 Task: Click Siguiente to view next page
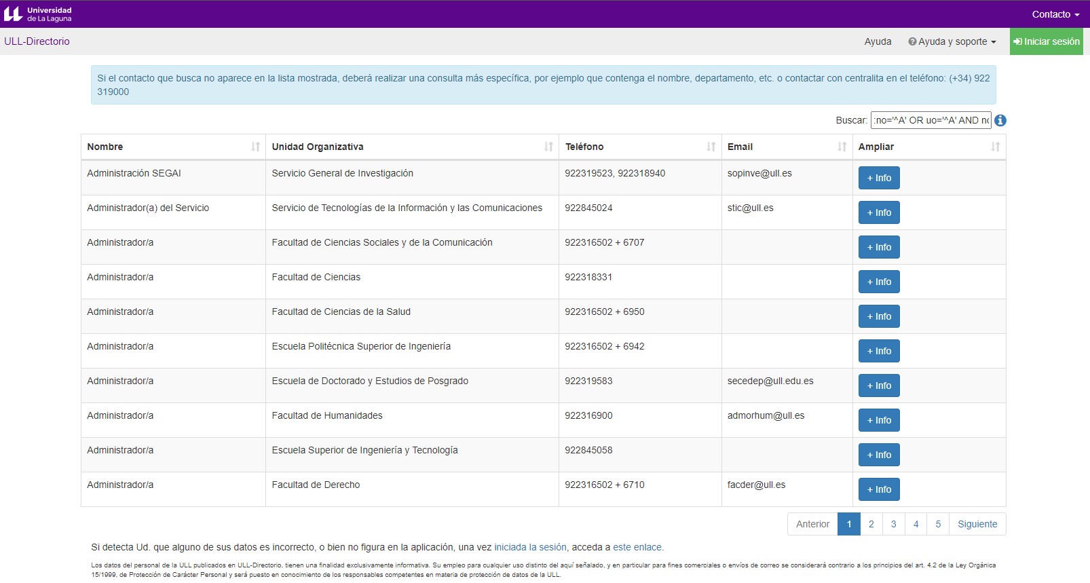(977, 524)
